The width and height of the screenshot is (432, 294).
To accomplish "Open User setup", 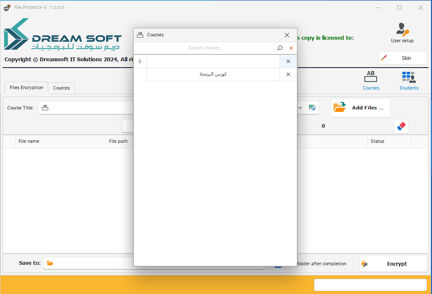I will (402, 33).
